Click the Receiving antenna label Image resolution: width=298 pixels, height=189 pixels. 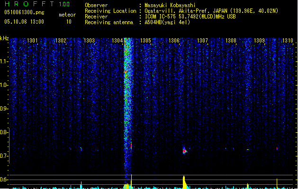click(109, 22)
